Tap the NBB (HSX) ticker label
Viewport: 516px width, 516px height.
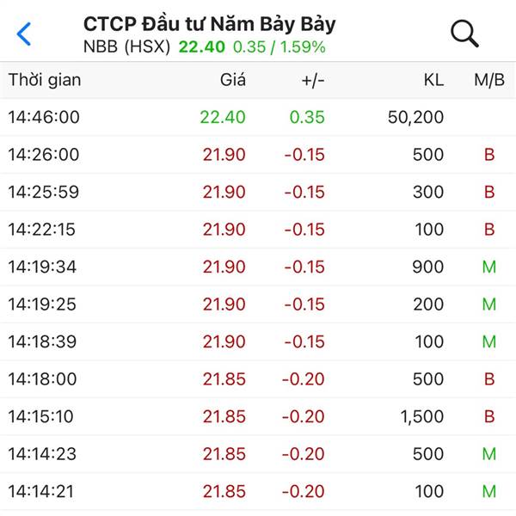point(127,46)
